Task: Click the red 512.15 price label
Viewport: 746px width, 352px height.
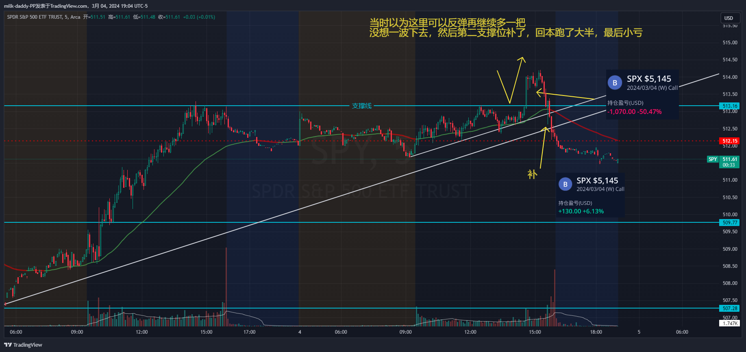Action: 730,141
